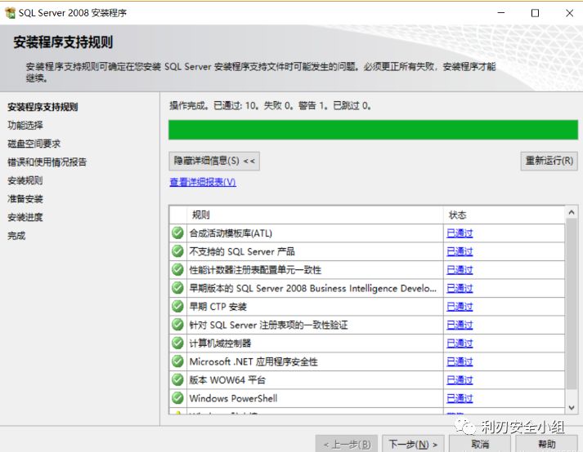The height and width of the screenshot is (452, 583).
Task: Sort by the 状态 column header
Action: [458, 215]
